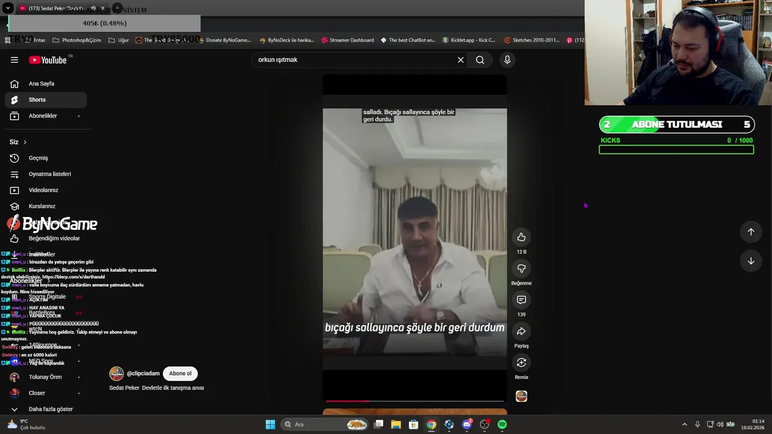
Task: Open the comments icon showing 139
Action: pyautogui.click(x=521, y=300)
